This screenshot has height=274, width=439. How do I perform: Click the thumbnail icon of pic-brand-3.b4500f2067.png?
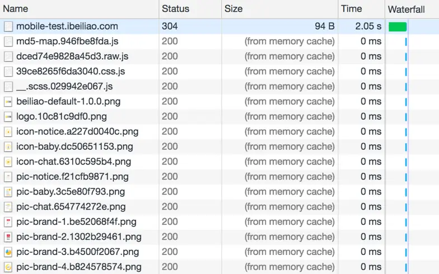click(x=8, y=252)
